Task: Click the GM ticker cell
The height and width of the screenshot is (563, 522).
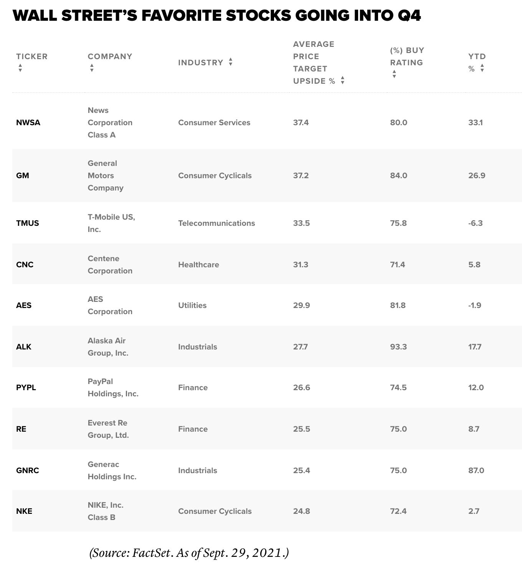Action: click(x=23, y=176)
